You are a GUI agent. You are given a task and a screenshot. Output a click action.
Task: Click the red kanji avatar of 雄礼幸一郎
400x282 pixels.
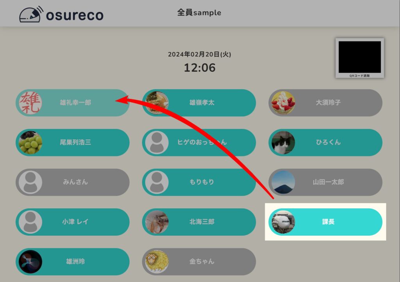pos(30,103)
